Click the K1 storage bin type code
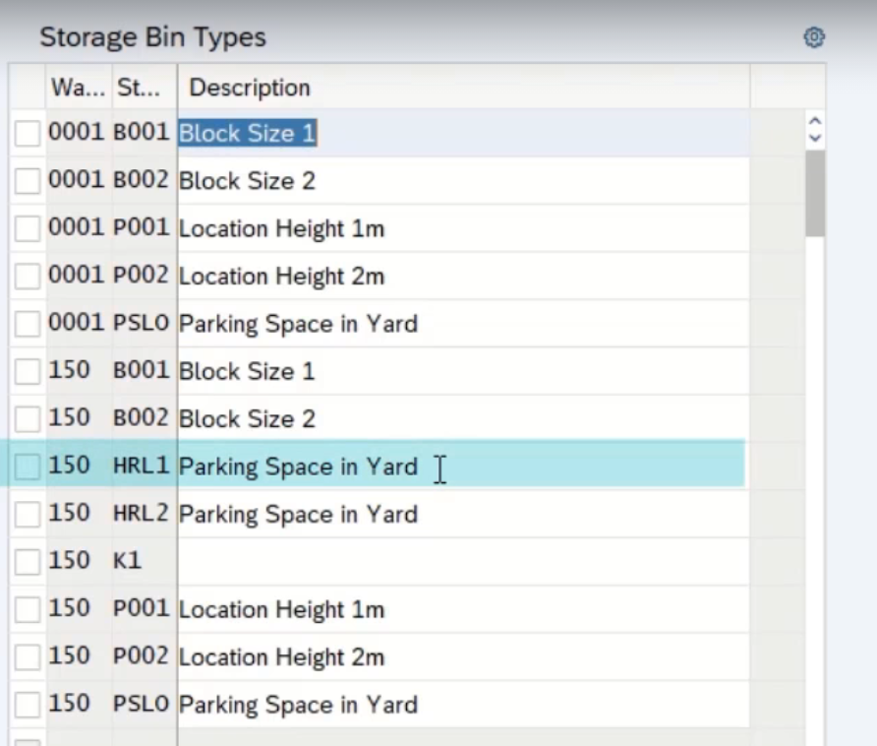 pyautogui.click(x=127, y=561)
